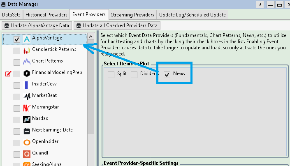
Task: Open the Streaming Providers tab
Action: (132, 15)
